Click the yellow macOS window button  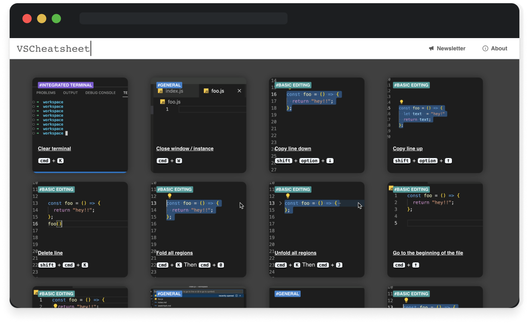click(42, 18)
